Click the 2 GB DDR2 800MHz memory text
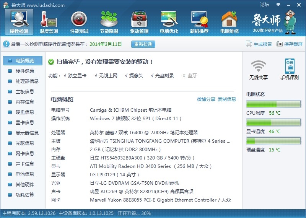 pos(125,150)
